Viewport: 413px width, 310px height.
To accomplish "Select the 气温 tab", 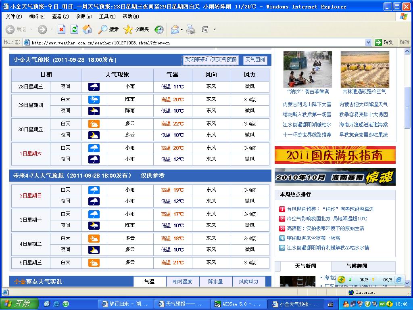I will (x=150, y=281).
